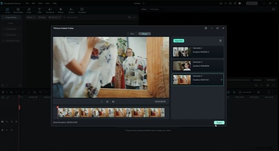Mute the video track

click(x=12, y=122)
